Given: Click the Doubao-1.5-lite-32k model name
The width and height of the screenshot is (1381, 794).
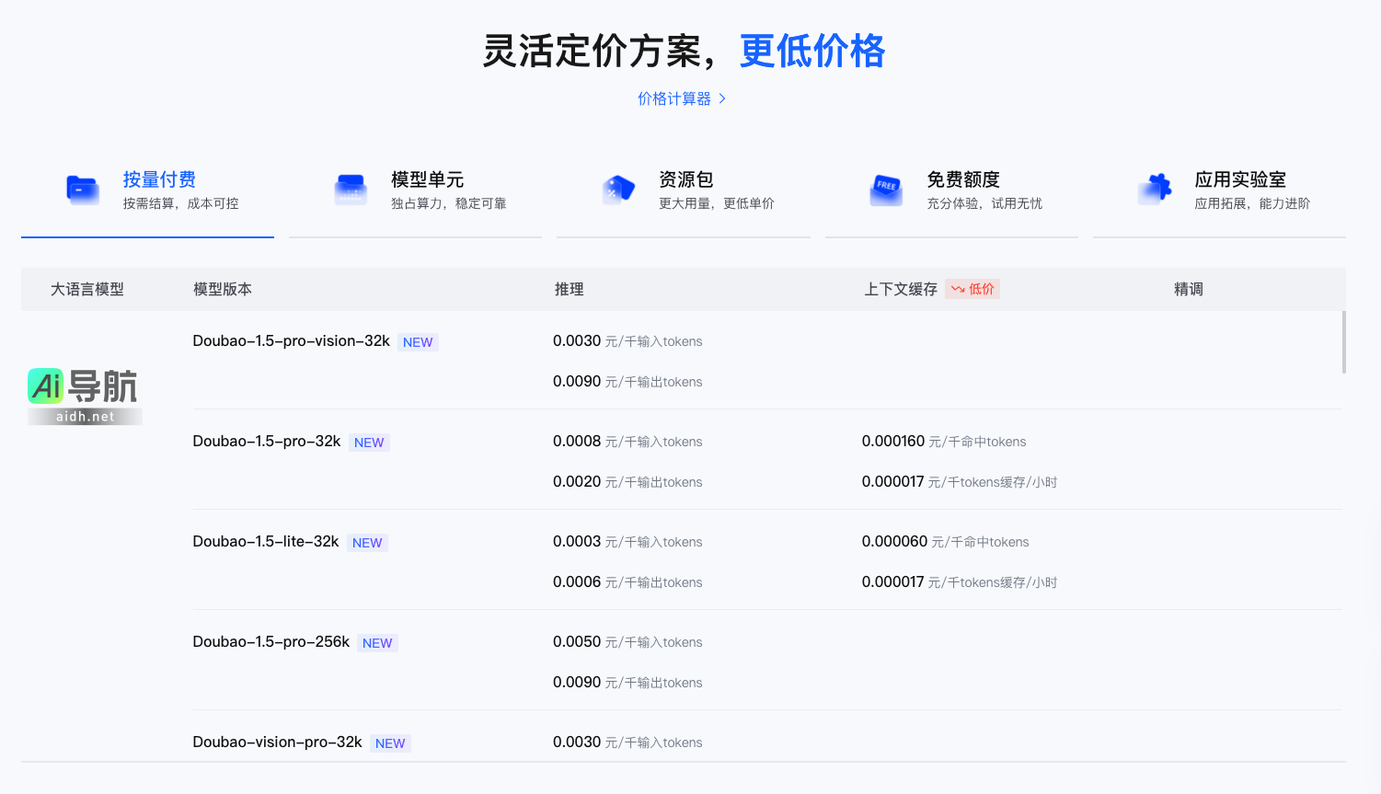Looking at the screenshot, I should tap(266, 542).
